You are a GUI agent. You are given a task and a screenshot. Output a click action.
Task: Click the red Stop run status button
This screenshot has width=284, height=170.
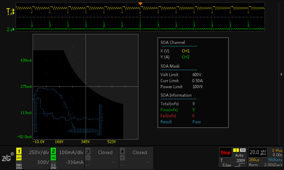pyautogui.click(x=225, y=153)
